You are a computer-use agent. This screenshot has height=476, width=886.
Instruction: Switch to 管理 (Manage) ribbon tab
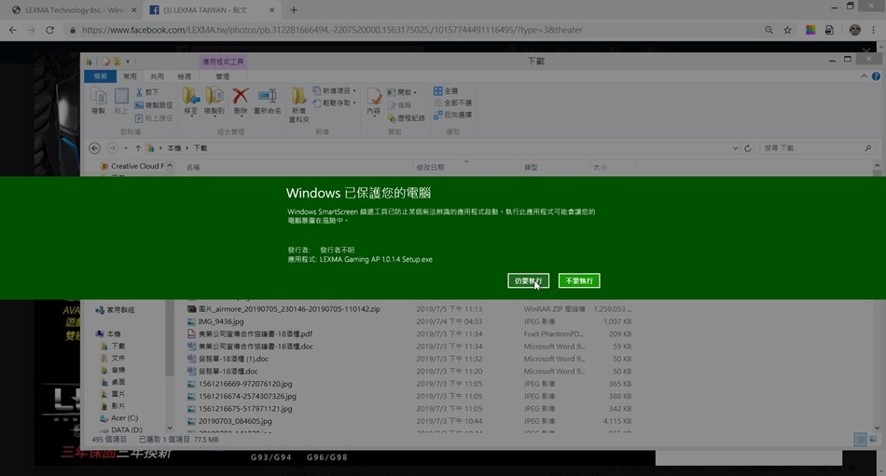(223, 76)
